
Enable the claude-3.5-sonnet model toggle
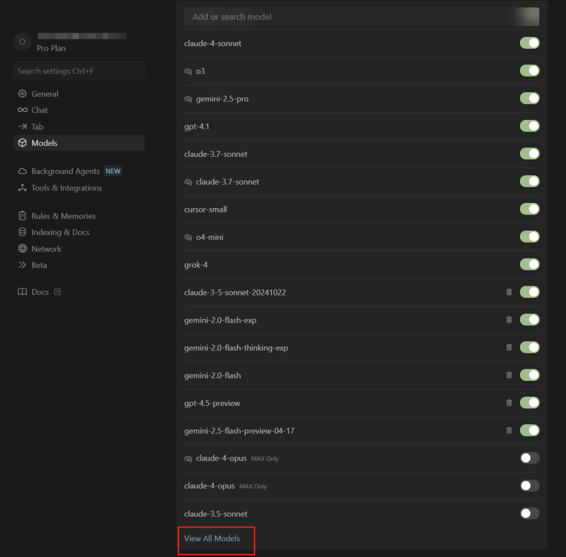pyautogui.click(x=529, y=513)
